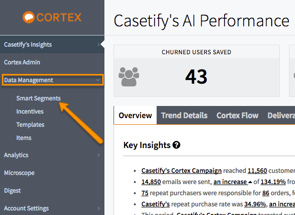Open Smart Segments submenu item
The height and width of the screenshot is (215, 295).
[x=39, y=98]
